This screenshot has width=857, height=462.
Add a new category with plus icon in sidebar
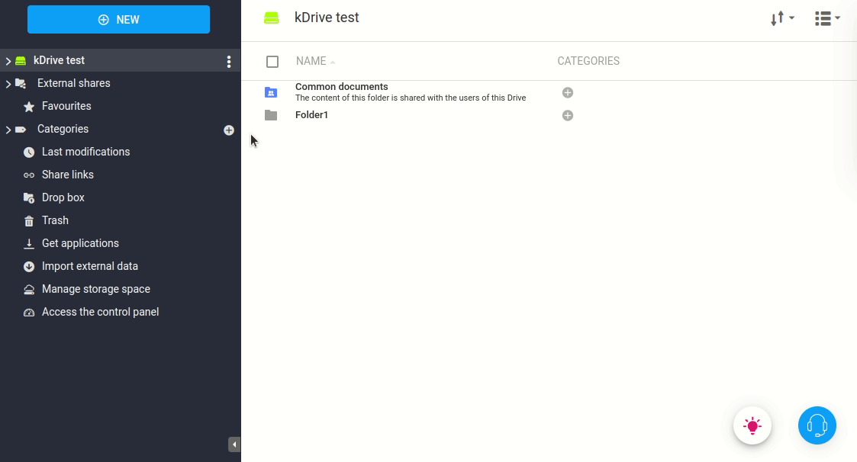pos(228,130)
